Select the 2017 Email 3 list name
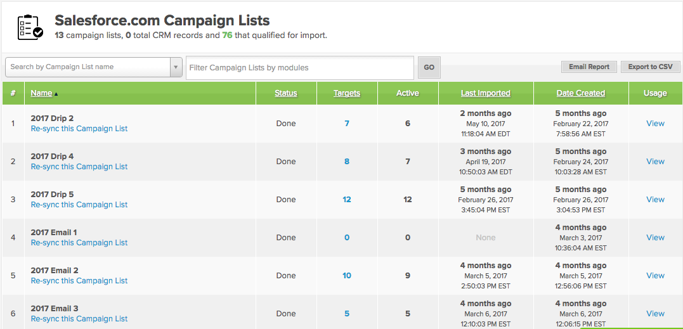Screen dimensions: 683x329 (x=55, y=309)
